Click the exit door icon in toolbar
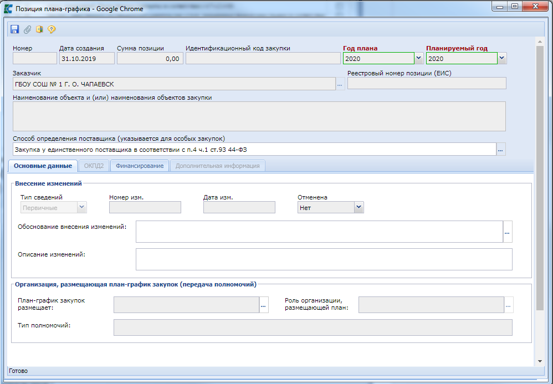This screenshot has height=384, width=553. [39, 29]
